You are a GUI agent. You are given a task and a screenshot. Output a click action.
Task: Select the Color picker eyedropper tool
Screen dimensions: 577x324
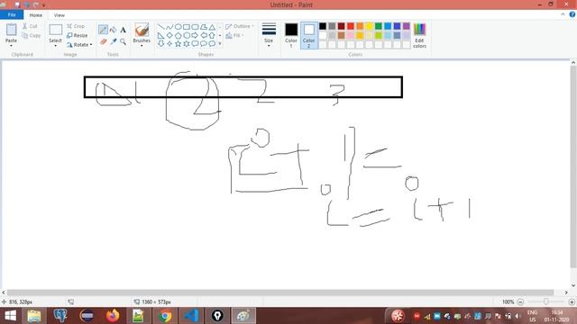114,41
